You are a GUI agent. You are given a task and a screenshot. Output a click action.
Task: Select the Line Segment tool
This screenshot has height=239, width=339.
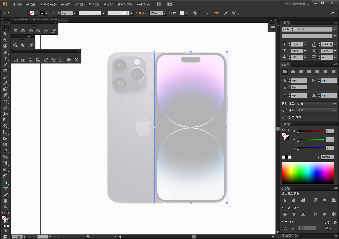coord(5,65)
